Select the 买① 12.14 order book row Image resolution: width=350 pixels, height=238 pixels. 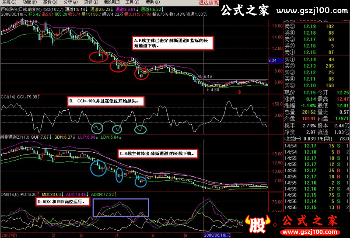click(316, 59)
